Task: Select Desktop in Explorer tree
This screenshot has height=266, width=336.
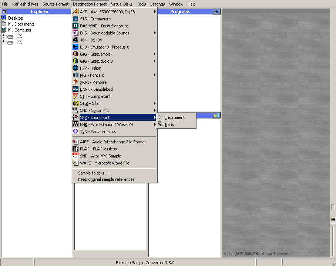Action: (16, 18)
